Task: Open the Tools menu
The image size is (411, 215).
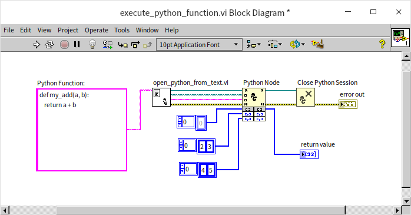Action: click(x=122, y=30)
